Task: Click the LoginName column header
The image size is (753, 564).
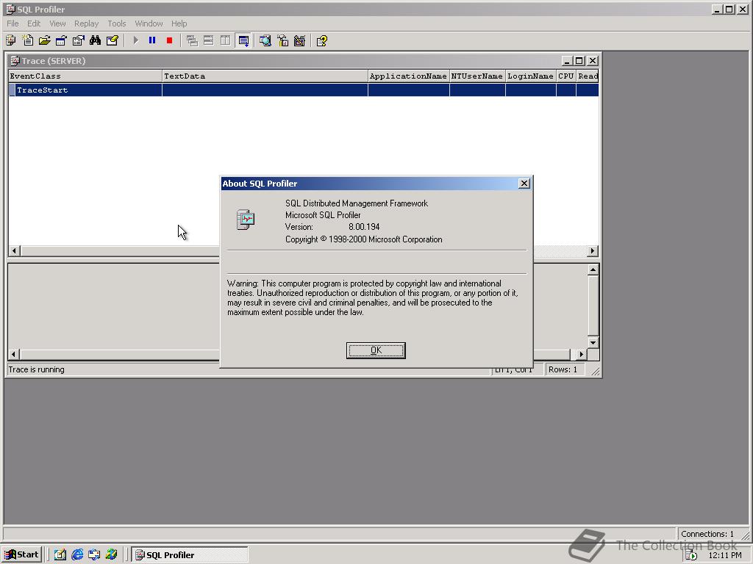Action: click(531, 76)
